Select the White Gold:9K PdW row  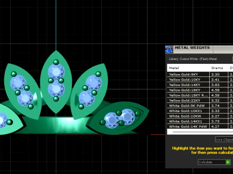click(200, 105)
